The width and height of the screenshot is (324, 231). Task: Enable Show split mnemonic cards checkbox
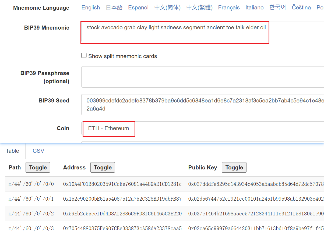click(x=84, y=56)
